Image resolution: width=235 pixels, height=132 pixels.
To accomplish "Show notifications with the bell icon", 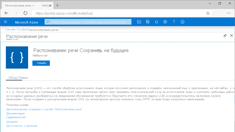I will pos(156,22).
